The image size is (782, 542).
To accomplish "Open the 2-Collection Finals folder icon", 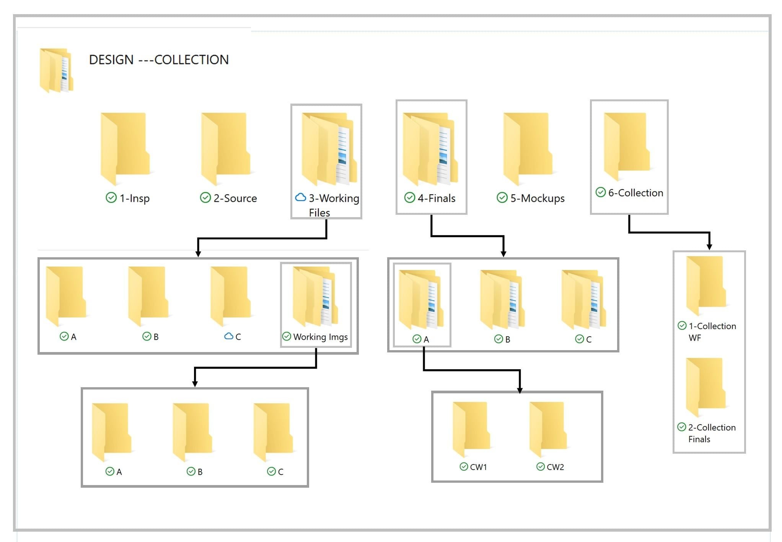I will (706, 388).
